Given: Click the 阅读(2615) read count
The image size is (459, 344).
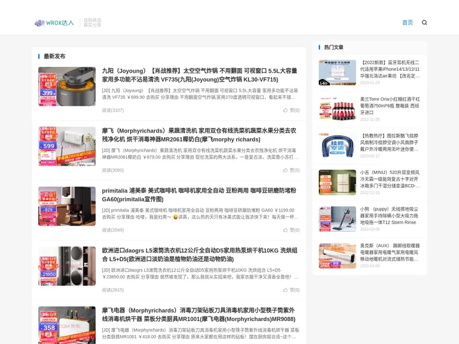Looking at the screenshot, I should (x=113, y=290).
